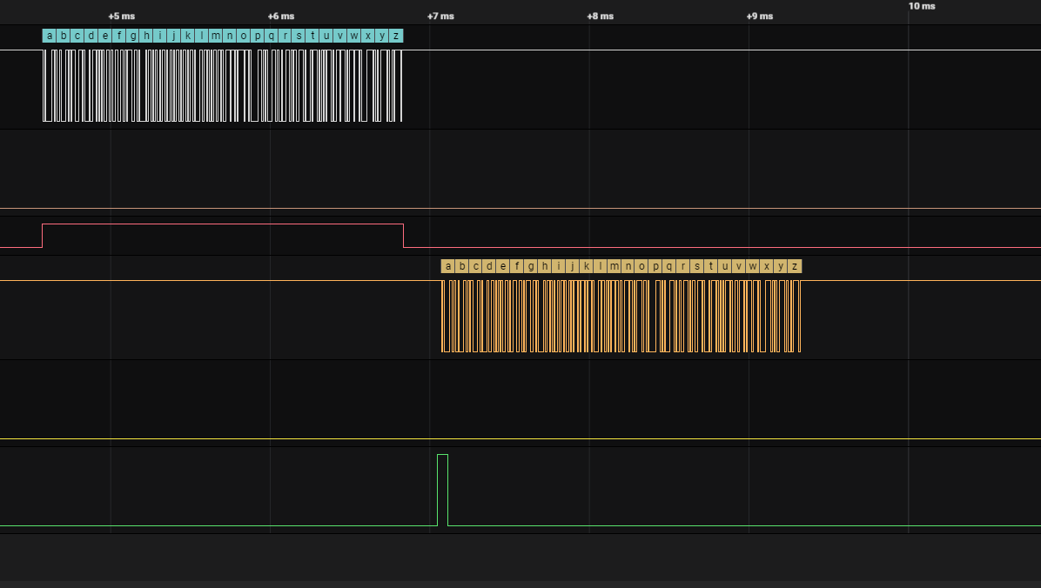1041x588 pixels.
Task: Select the 'h' decoded character on the top channel
Action: point(144,36)
